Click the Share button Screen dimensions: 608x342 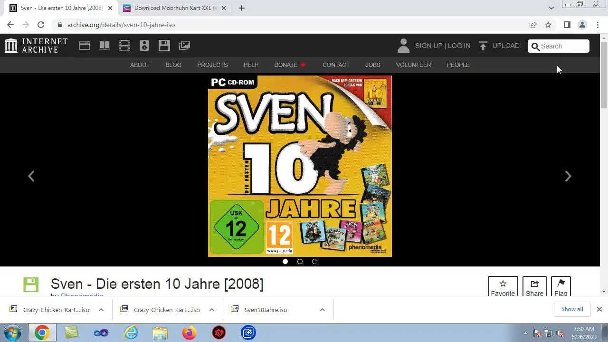tap(534, 288)
